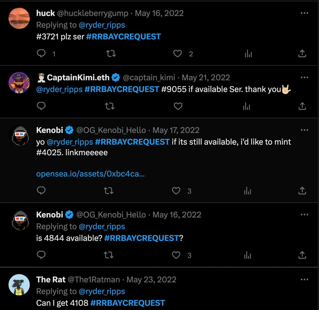Like Kenobi's #4025 mint tweet
Image resolution: width=319 pixels, height=310 pixels.
pyautogui.click(x=176, y=191)
